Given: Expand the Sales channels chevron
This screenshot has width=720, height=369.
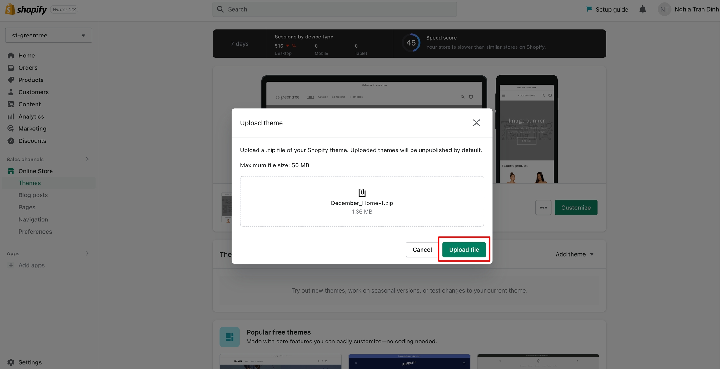Looking at the screenshot, I should [x=87, y=159].
